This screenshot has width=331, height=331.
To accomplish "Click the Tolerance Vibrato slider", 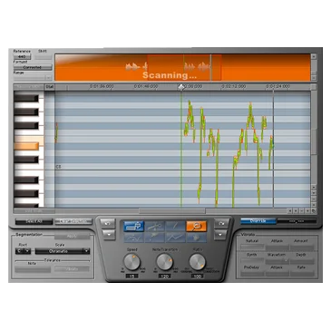I will coord(72,269).
